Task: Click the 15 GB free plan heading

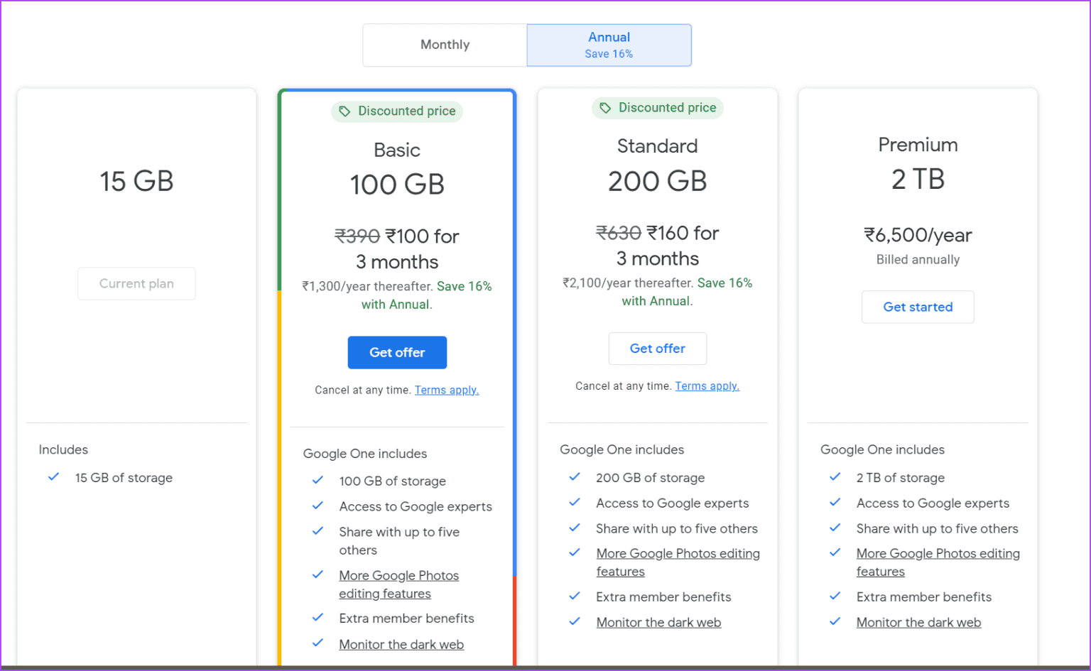Action: click(x=136, y=181)
